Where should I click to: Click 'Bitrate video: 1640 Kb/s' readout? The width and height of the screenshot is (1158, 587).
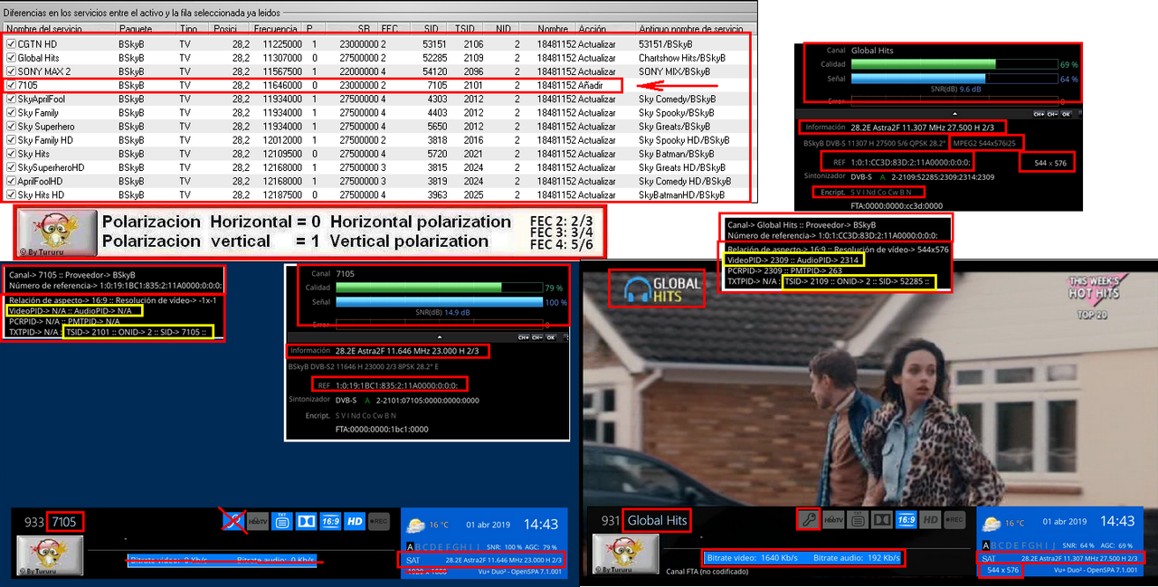click(754, 559)
